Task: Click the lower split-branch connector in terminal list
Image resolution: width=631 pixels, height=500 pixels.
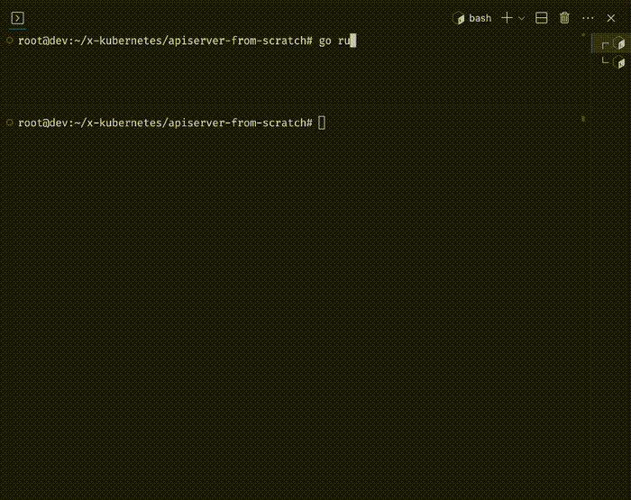Action: [x=605, y=60]
